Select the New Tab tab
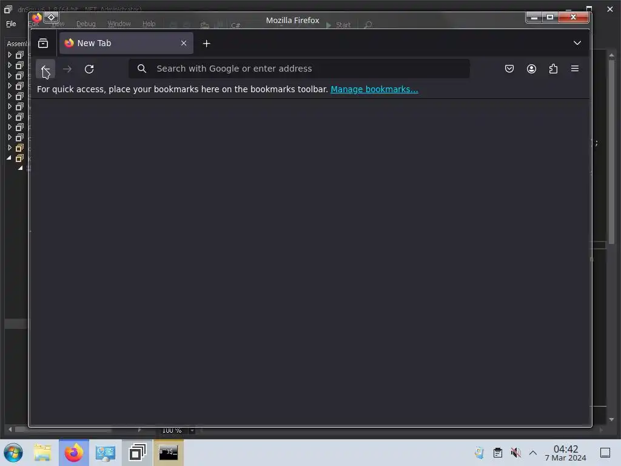This screenshot has width=621, height=466. (x=126, y=43)
